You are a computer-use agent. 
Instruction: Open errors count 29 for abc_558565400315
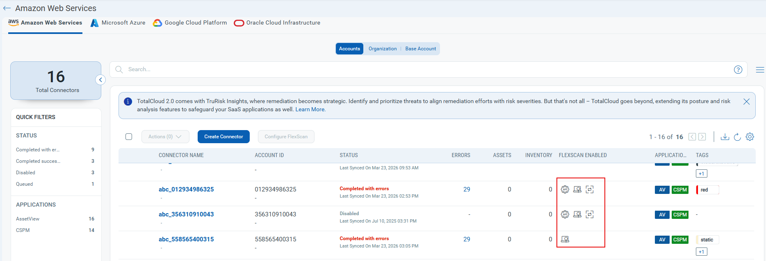pos(467,239)
